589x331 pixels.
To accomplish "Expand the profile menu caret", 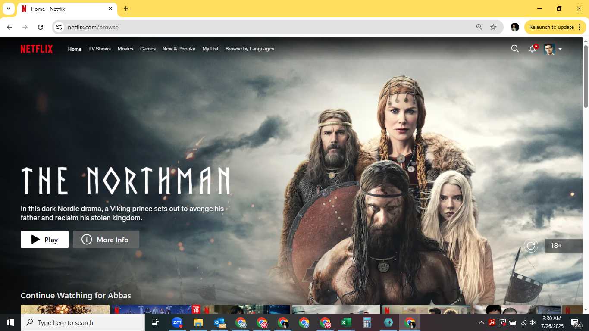I will [560, 49].
